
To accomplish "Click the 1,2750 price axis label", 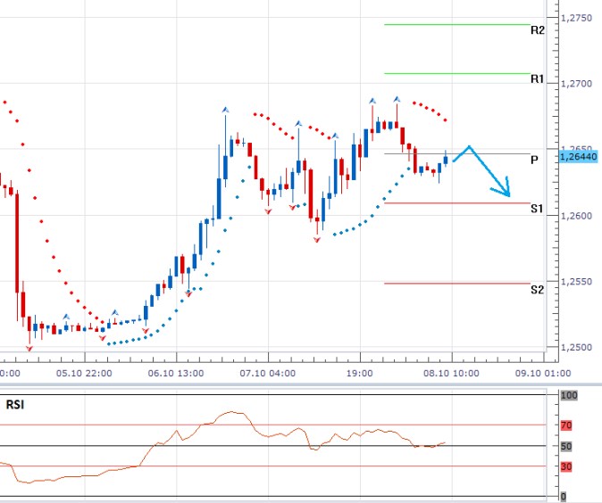I will [x=576, y=18].
